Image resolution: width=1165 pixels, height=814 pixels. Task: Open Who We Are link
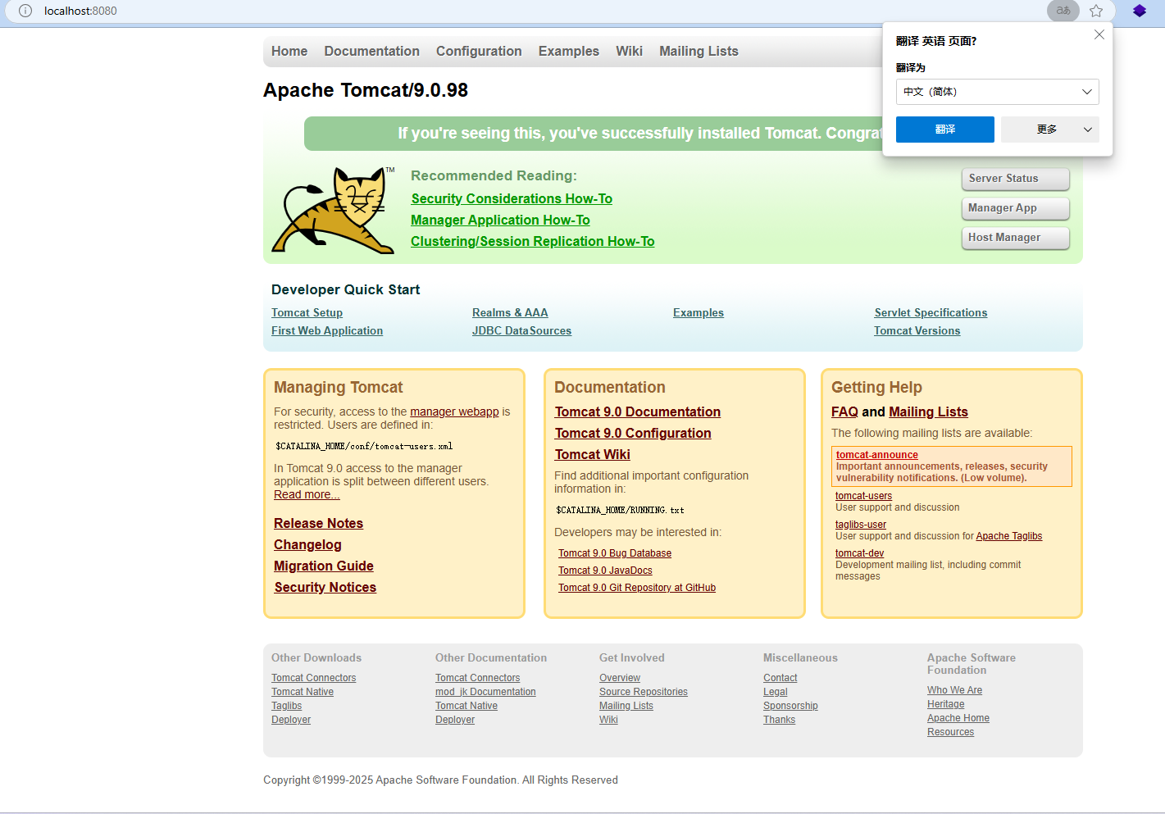point(954,690)
